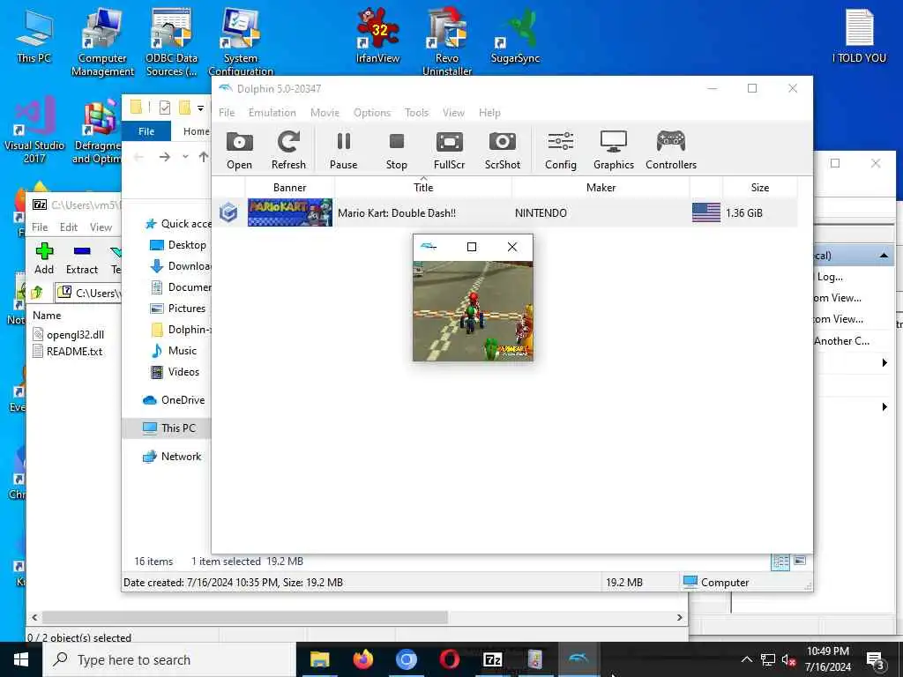
Task: Expand recent locations dropdown in Explorer
Action: [x=185, y=157]
